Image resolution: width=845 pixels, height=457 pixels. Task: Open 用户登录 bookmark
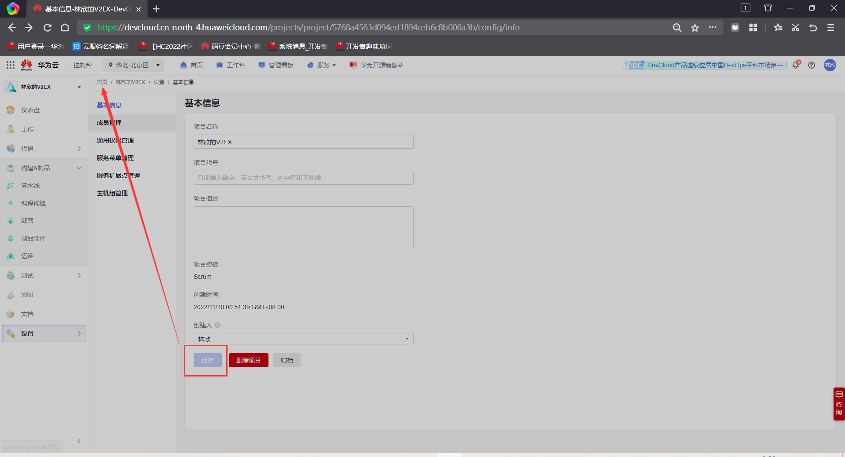35,47
